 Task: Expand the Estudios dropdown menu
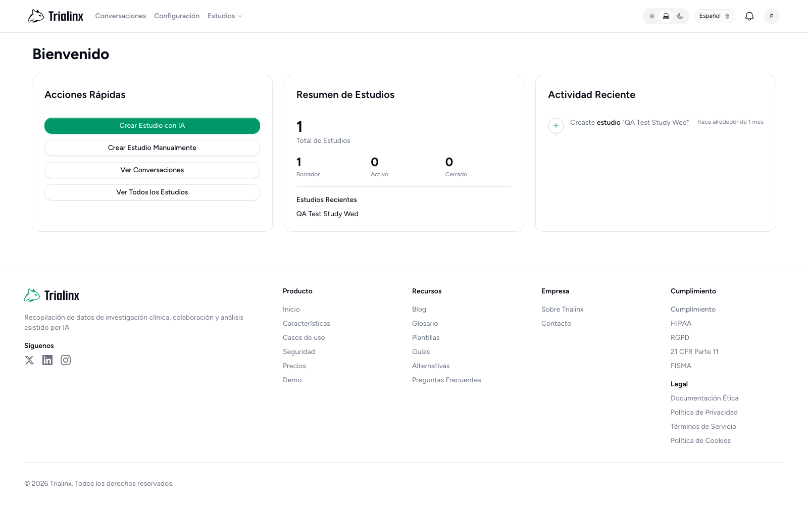pyautogui.click(x=225, y=16)
